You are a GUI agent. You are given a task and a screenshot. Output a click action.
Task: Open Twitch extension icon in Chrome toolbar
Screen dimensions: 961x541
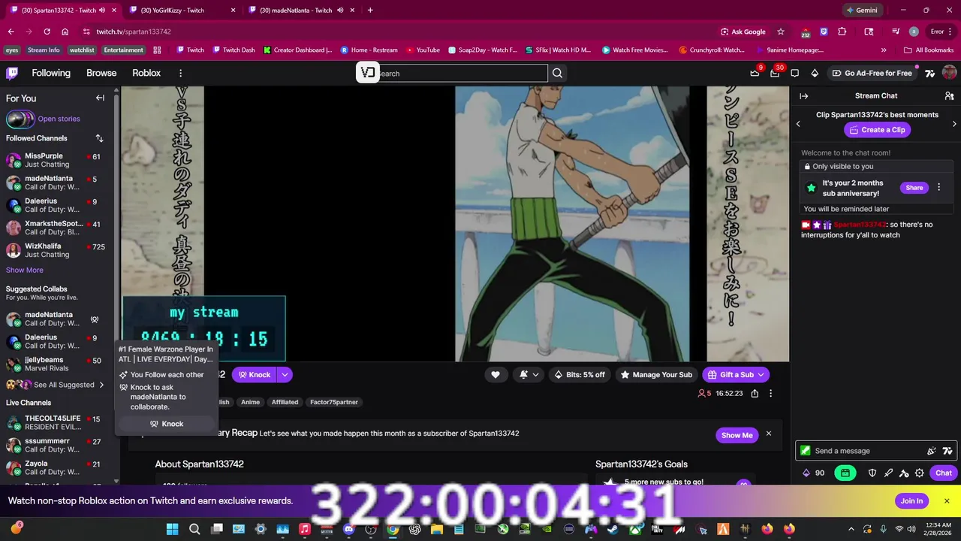click(824, 32)
